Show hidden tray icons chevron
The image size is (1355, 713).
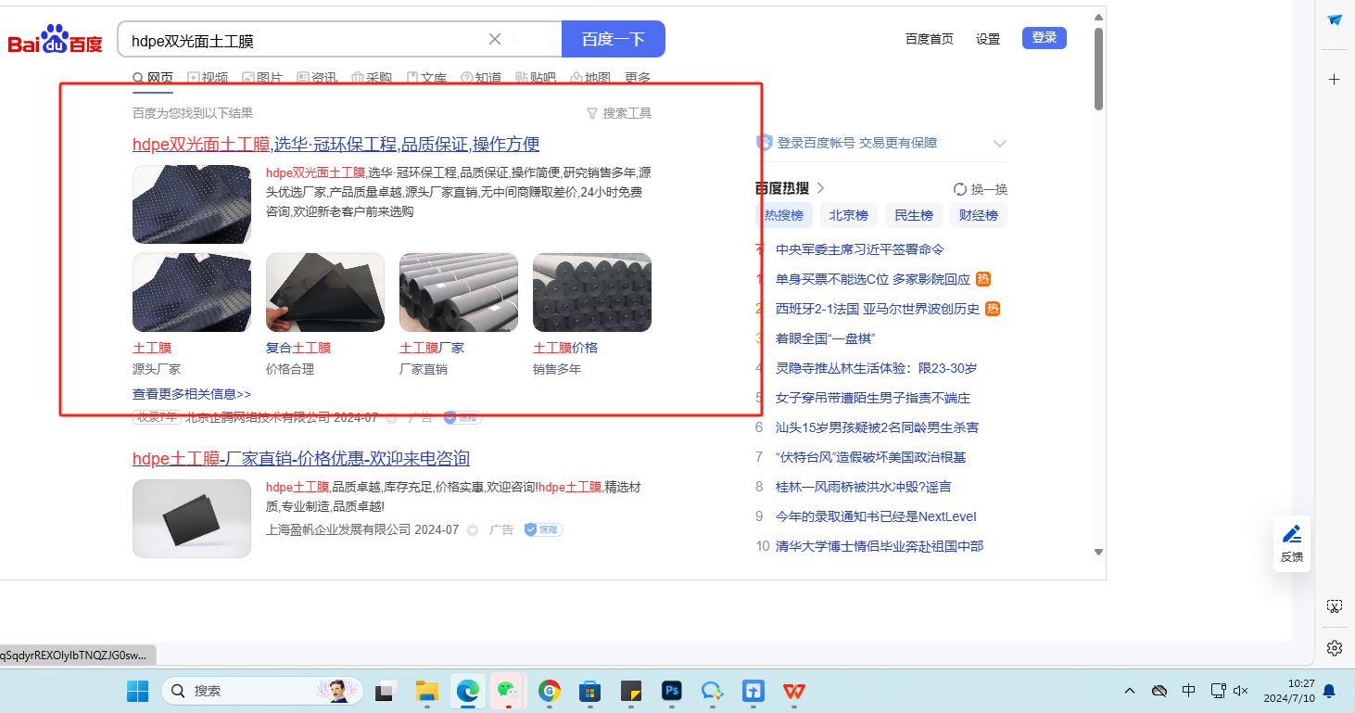click(x=1130, y=691)
